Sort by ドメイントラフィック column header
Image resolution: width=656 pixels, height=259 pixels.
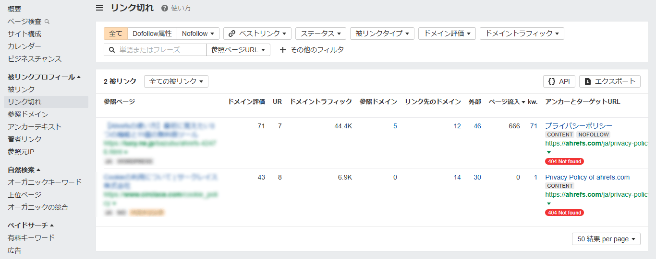coord(321,102)
